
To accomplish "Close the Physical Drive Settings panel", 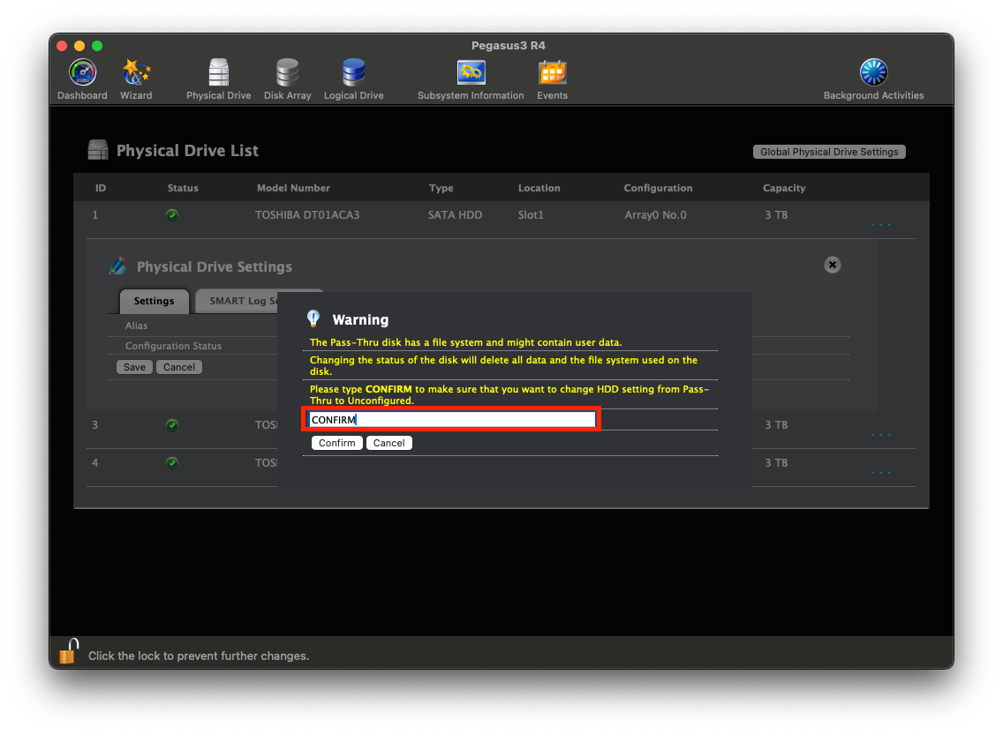I will coord(832,265).
